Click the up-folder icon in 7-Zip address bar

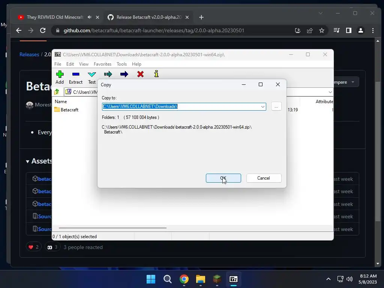coord(57,92)
